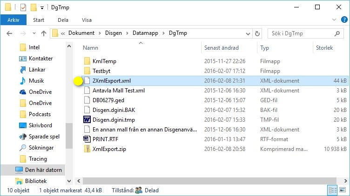The height and width of the screenshot is (196, 350).
Task: Sort by the Senast ändrad column header
Action: click(x=222, y=48)
